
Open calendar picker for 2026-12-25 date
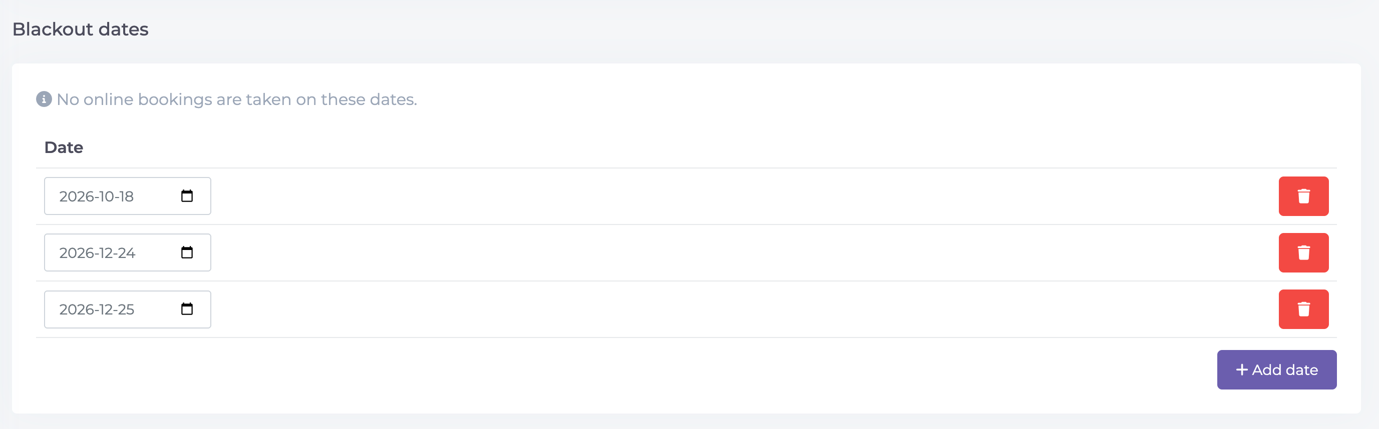(x=187, y=309)
